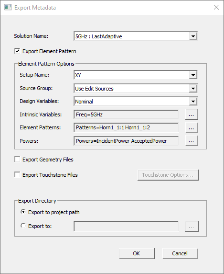The image size is (224, 274).
Task: Click the Touchstone Options button
Action: click(168, 175)
